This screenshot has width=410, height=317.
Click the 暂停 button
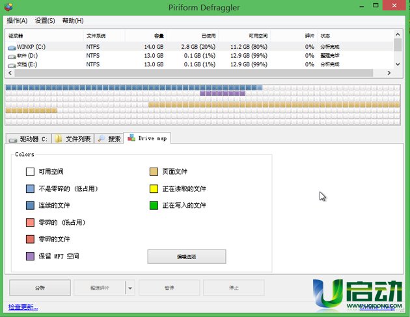click(169, 288)
